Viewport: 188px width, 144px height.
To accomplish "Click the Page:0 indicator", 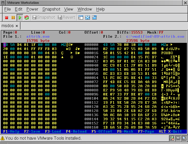I will point(10,32).
